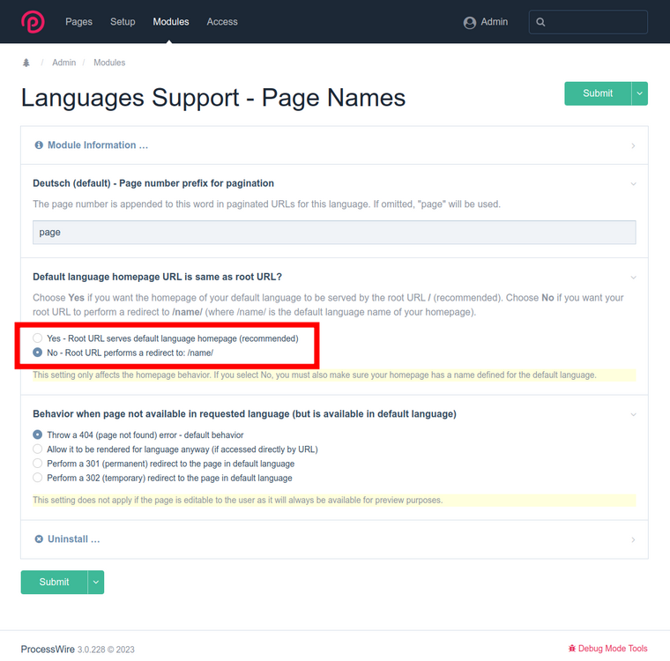
Task: Click the Uninstall circle-x icon
Action: coord(39,539)
